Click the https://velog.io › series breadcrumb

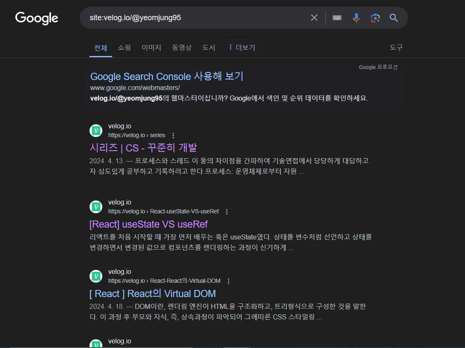pyautogui.click(x=137, y=135)
